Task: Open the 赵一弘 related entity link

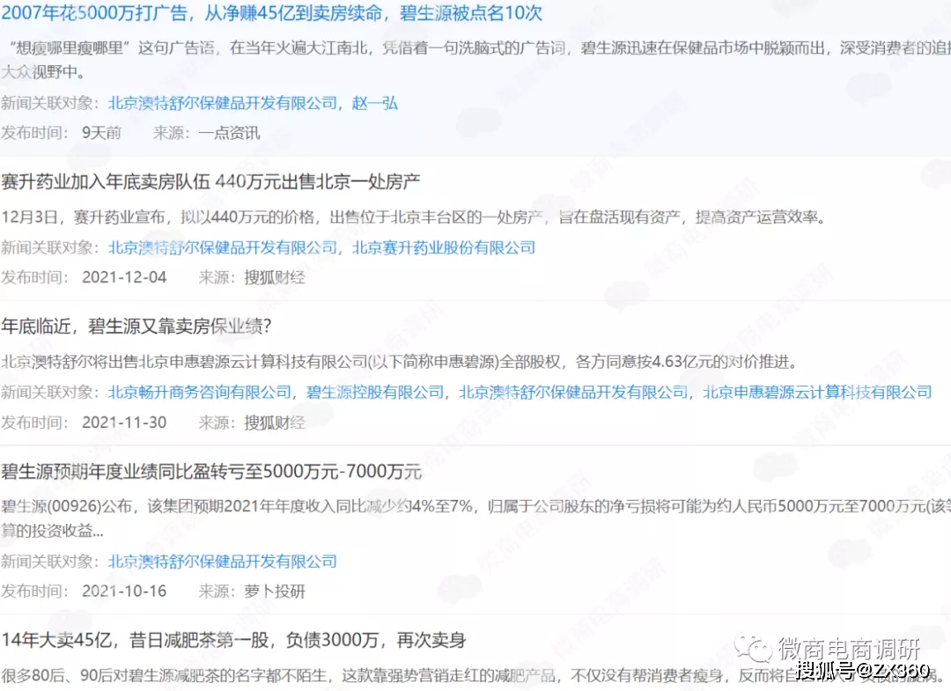Action: point(375,103)
